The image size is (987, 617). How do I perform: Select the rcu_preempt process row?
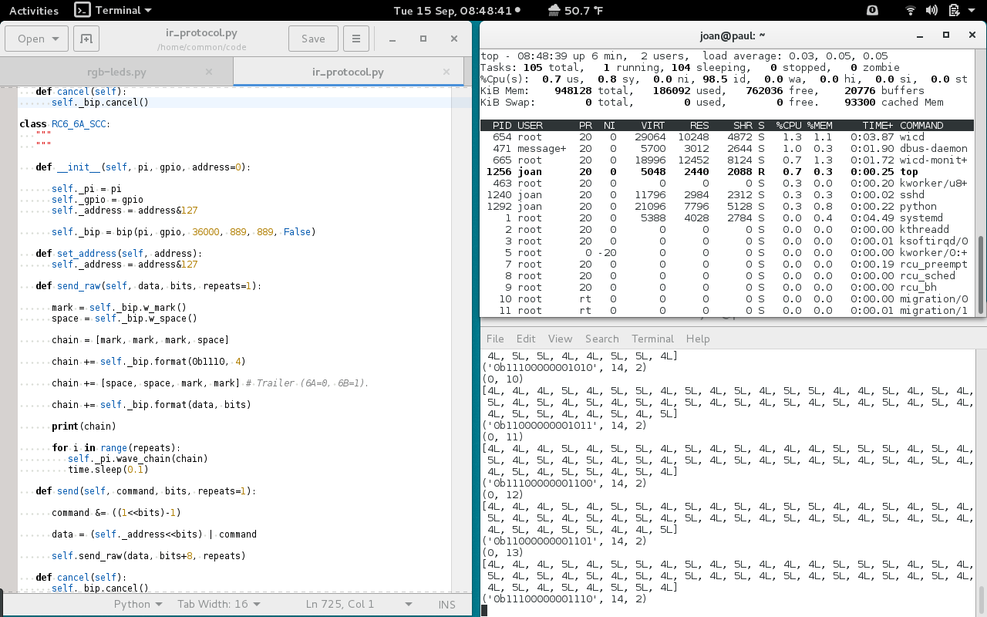pos(729,264)
